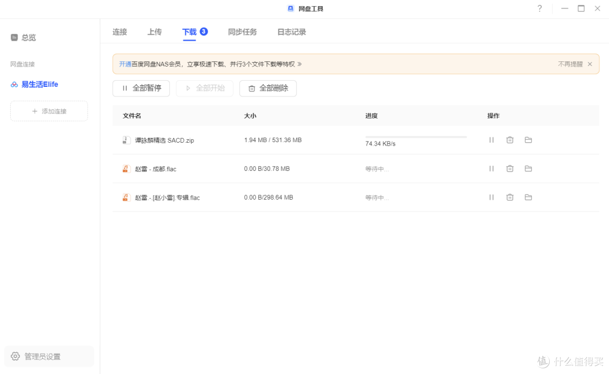609x374 pixels.
Task: Open folder for 谭咏麟精选 SACD.zip
Action: point(528,140)
